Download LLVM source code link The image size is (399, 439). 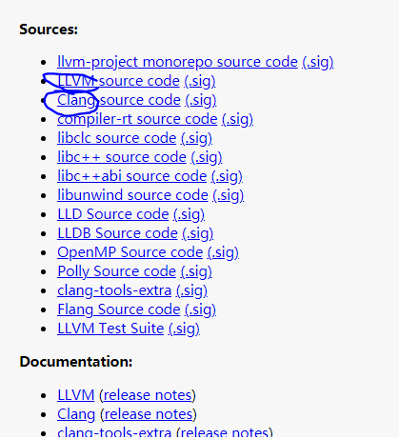pos(118,81)
